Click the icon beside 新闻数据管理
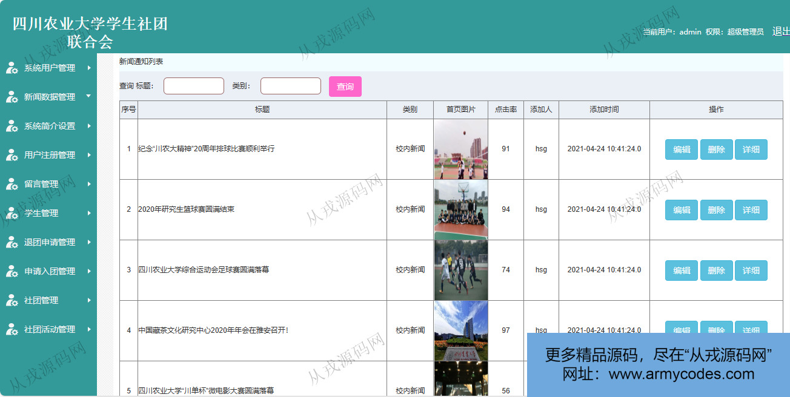 coord(12,97)
